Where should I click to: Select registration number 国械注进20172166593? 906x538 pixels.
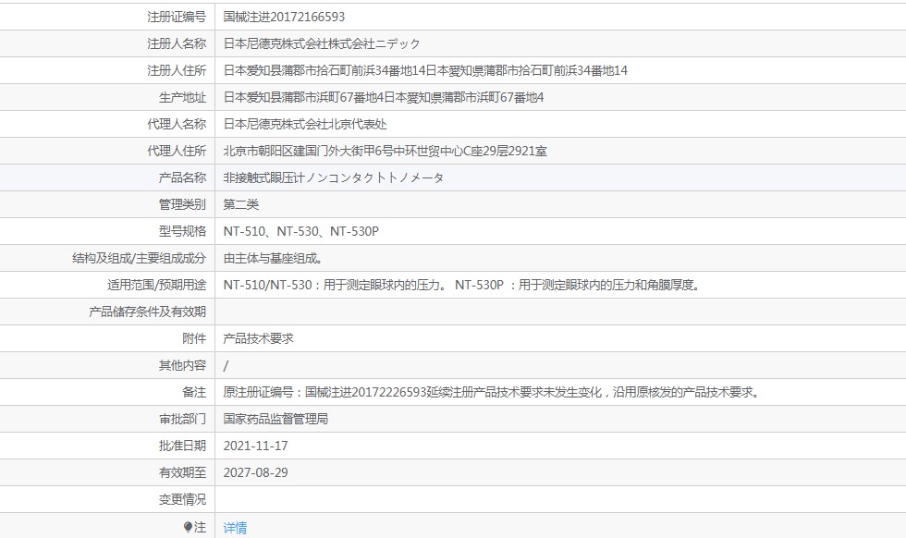[285, 17]
